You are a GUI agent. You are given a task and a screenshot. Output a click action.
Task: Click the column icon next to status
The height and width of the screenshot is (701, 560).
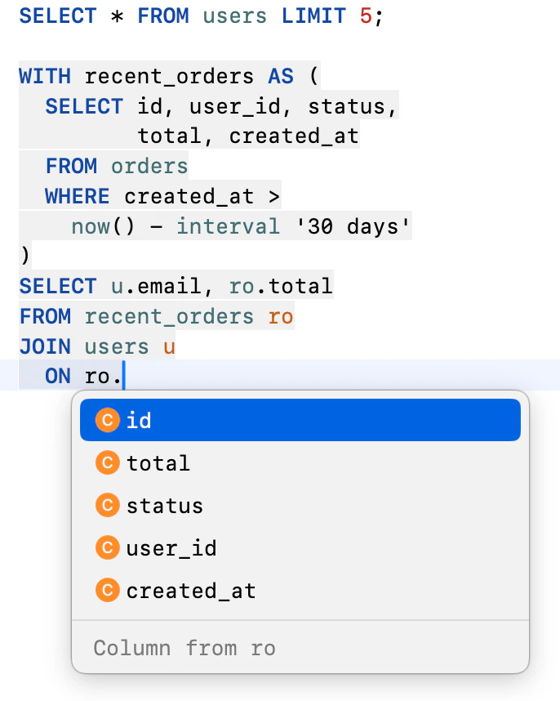point(108,505)
